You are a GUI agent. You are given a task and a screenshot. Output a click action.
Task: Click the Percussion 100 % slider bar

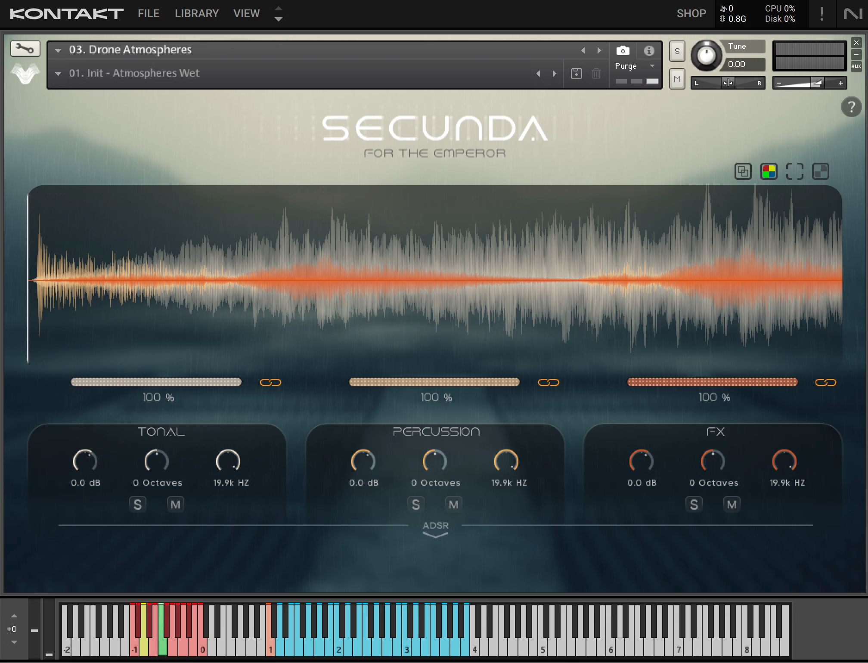[434, 382]
